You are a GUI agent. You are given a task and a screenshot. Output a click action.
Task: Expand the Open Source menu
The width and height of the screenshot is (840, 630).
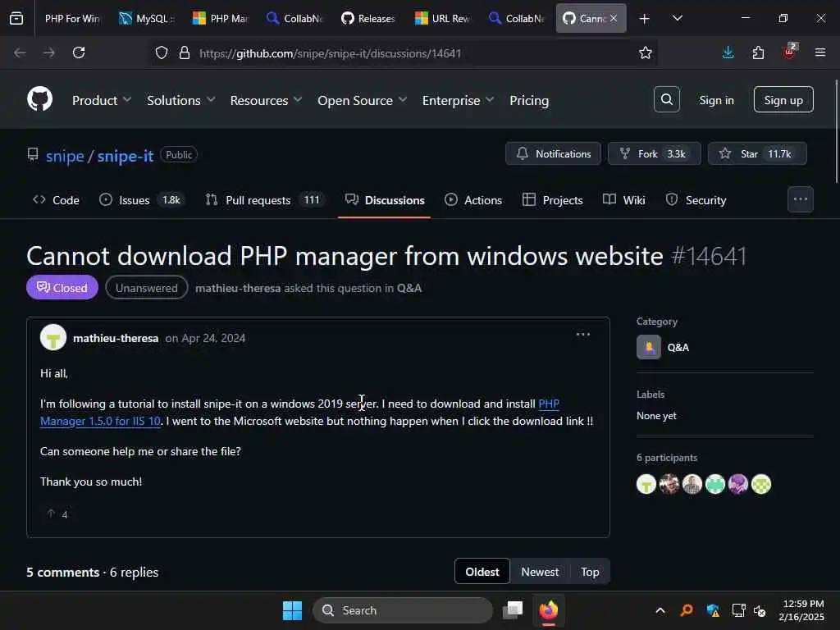(x=362, y=100)
